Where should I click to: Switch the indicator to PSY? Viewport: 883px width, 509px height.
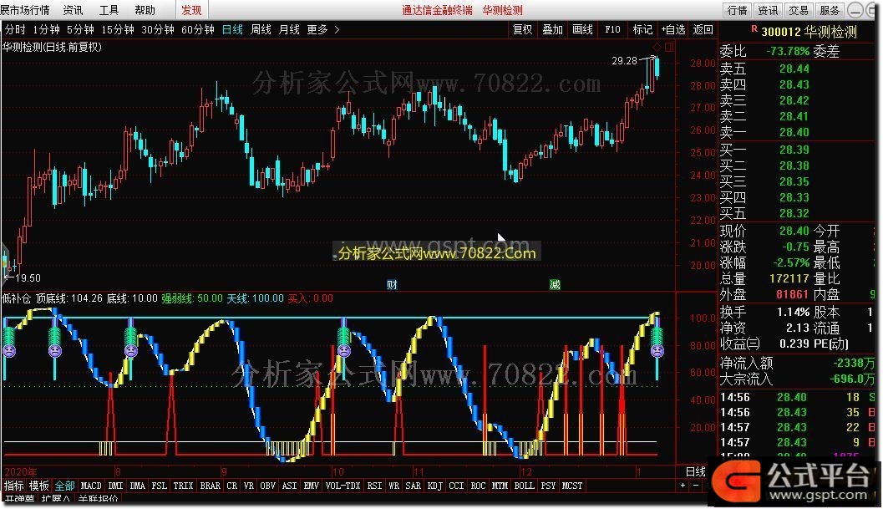pos(549,486)
